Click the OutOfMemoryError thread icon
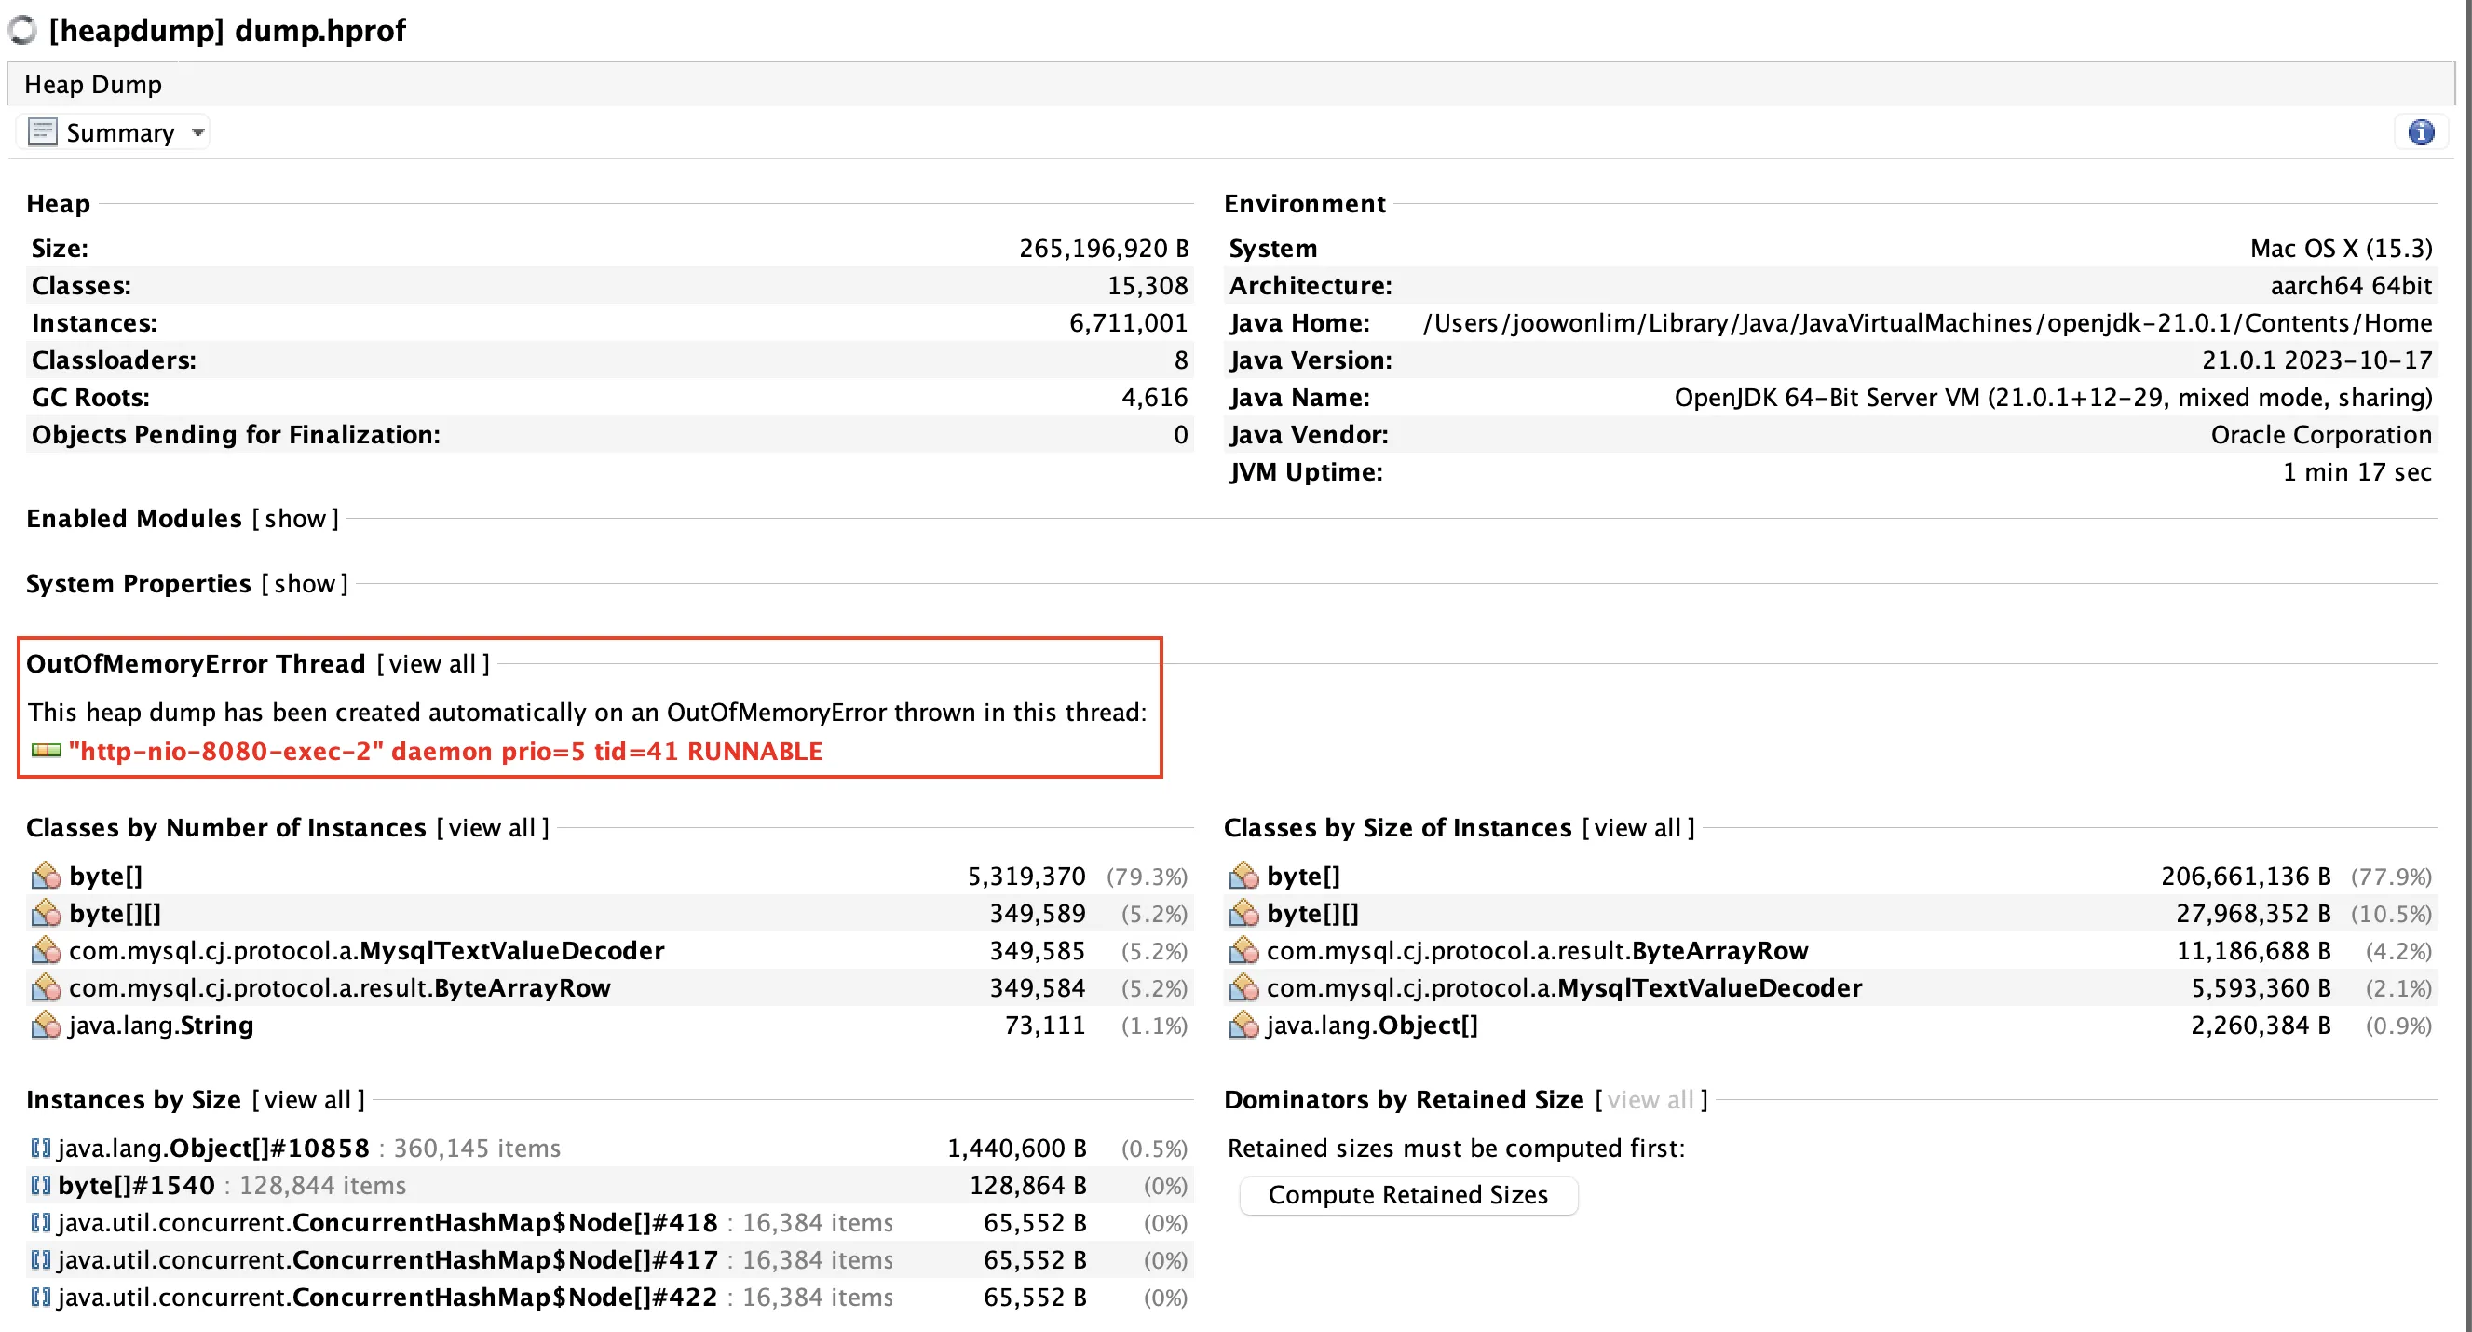The height and width of the screenshot is (1332, 2472). [x=45, y=751]
